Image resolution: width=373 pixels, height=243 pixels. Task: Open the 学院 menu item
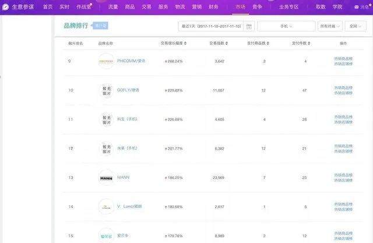tap(337, 7)
